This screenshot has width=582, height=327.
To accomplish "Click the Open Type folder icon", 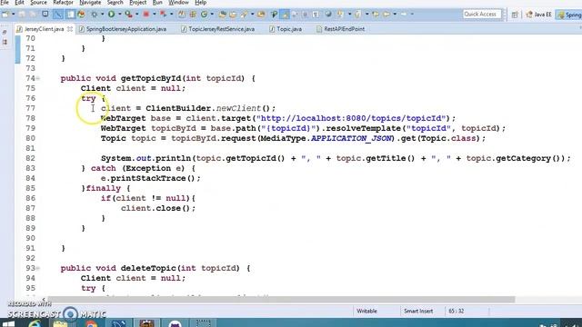I will (x=222, y=15).
